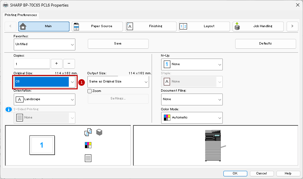
Task: Open the 2-Sided Printing dropdown
Action: coord(45,118)
